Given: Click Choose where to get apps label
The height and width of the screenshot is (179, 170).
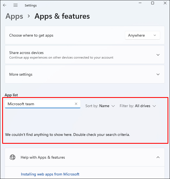Looking at the screenshot, I should pyautogui.click(x=31, y=35).
